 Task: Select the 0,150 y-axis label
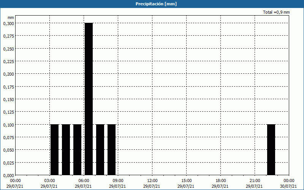click(x=8, y=100)
